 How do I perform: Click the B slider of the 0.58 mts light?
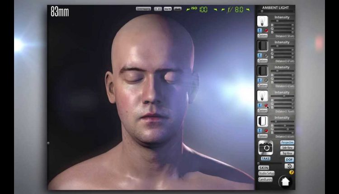284,32
